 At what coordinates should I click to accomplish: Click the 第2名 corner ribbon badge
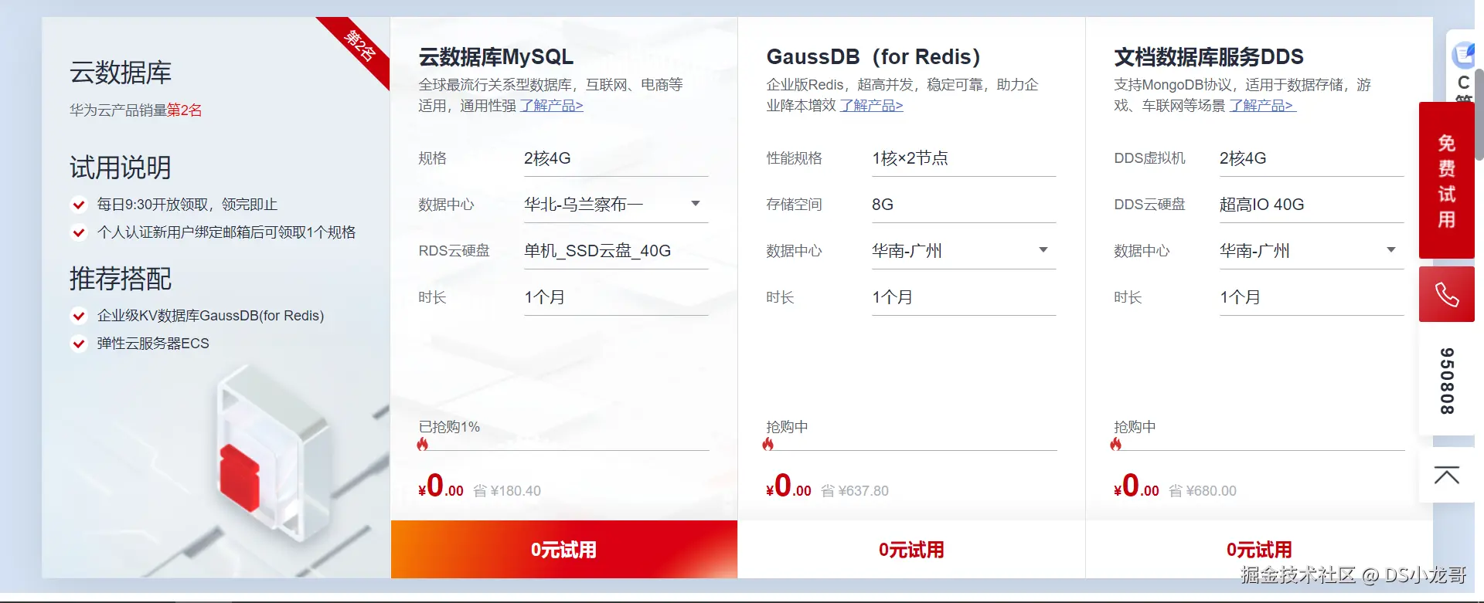tap(361, 46)
